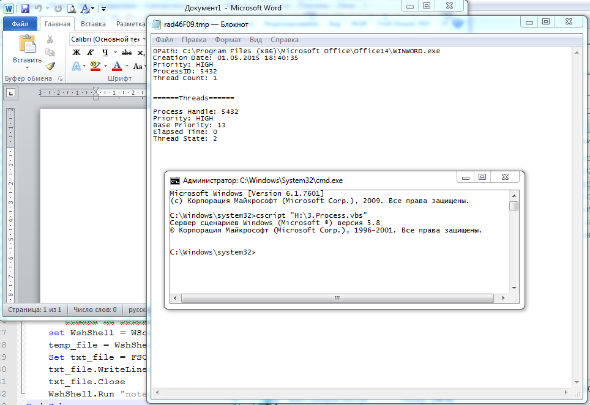The width and height of the screenshot is (590, 405).
Task: Open the Файл tab in Word
Action: click(x=20, y=24)
